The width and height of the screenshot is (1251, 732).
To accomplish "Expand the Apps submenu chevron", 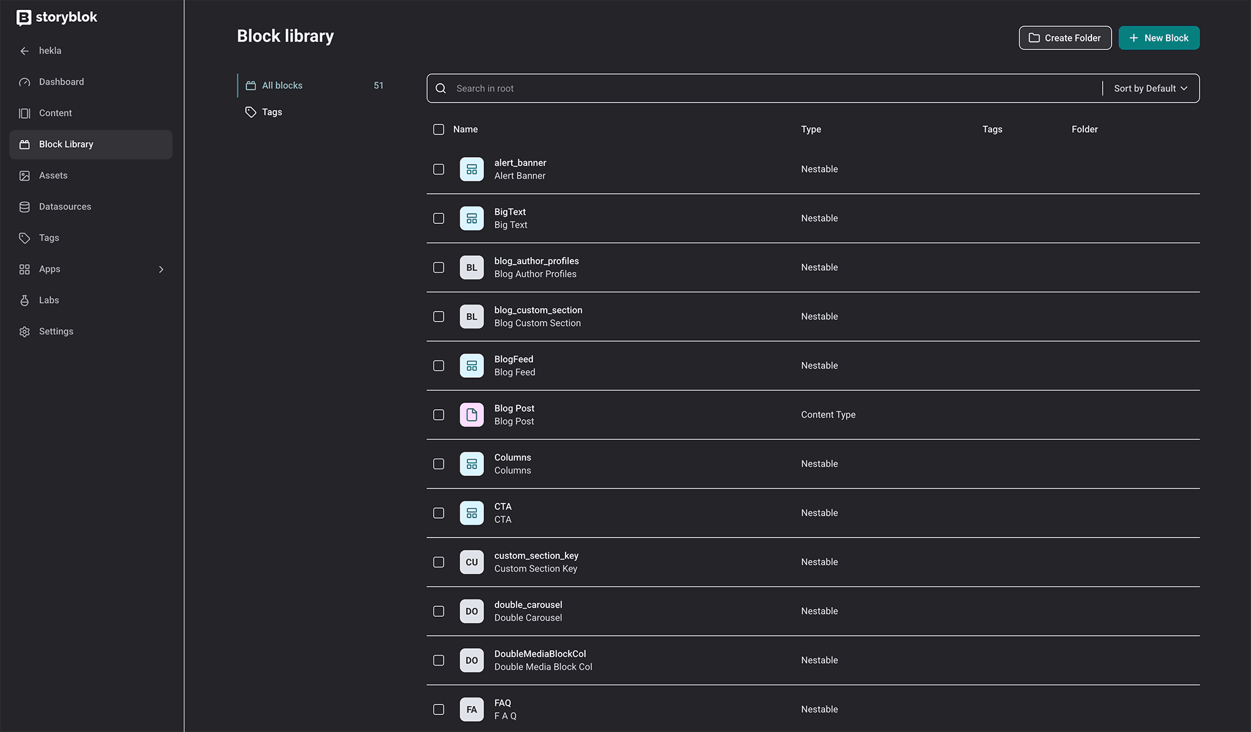I will [161, 270].
